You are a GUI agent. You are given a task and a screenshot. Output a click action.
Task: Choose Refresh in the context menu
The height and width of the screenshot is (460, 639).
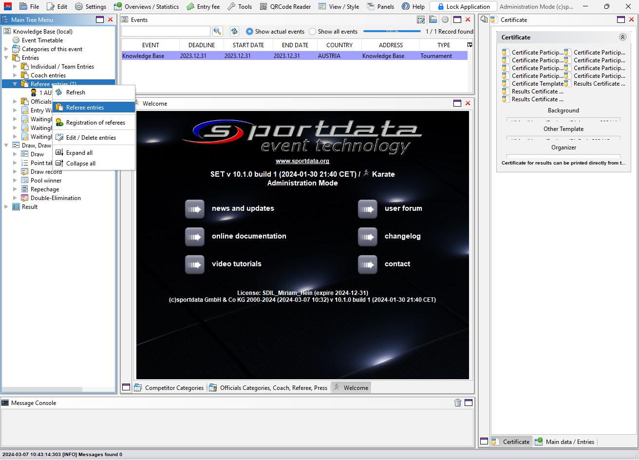click(94, 92)
